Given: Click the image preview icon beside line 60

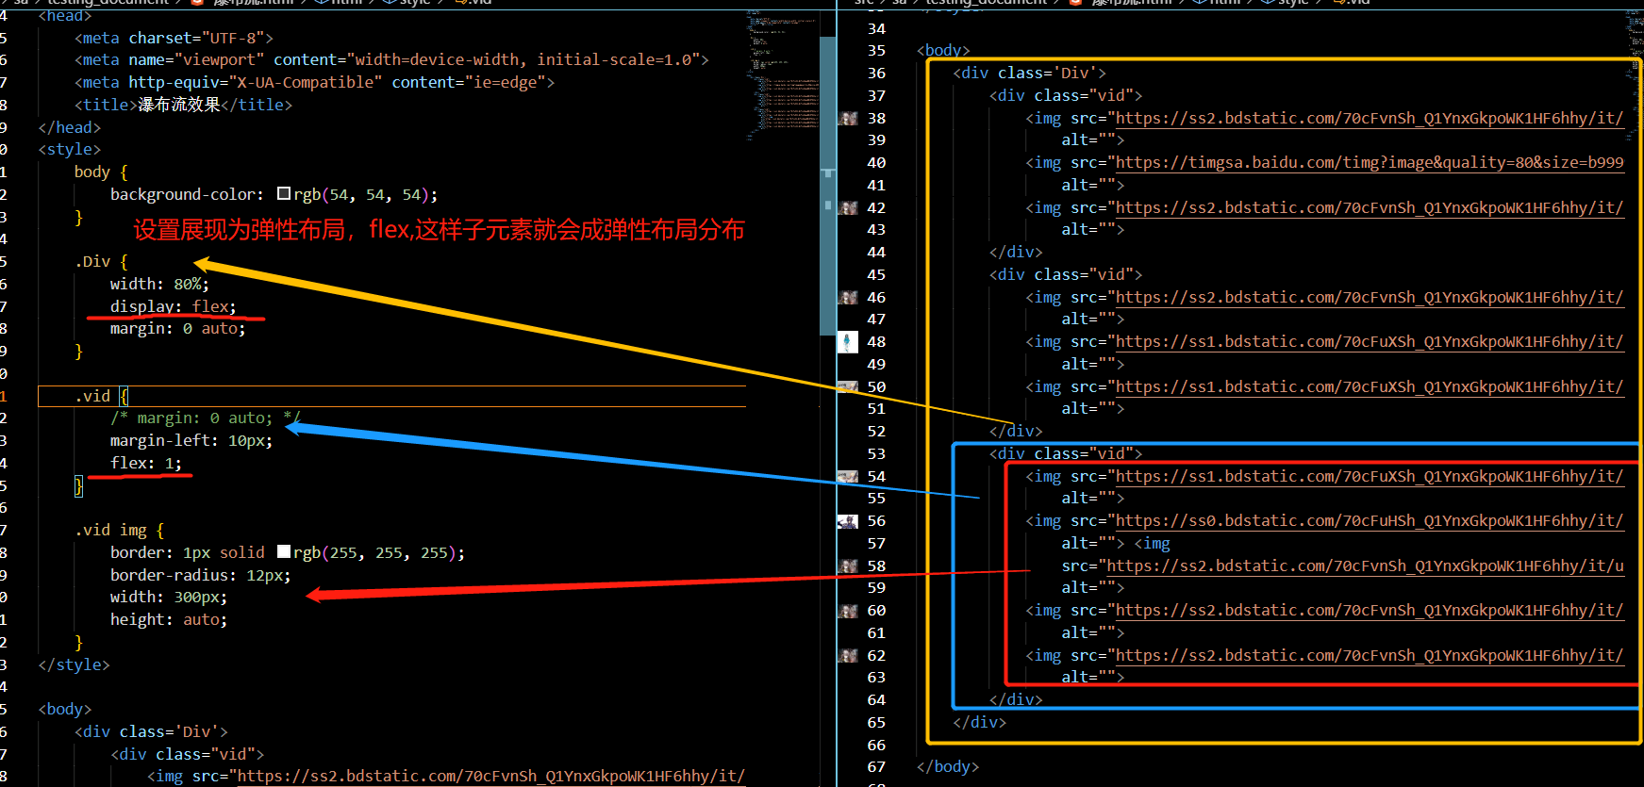Looking at the screenshot, I should 848,611.
